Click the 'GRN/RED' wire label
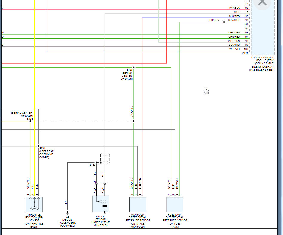 [x=234, y=37]
